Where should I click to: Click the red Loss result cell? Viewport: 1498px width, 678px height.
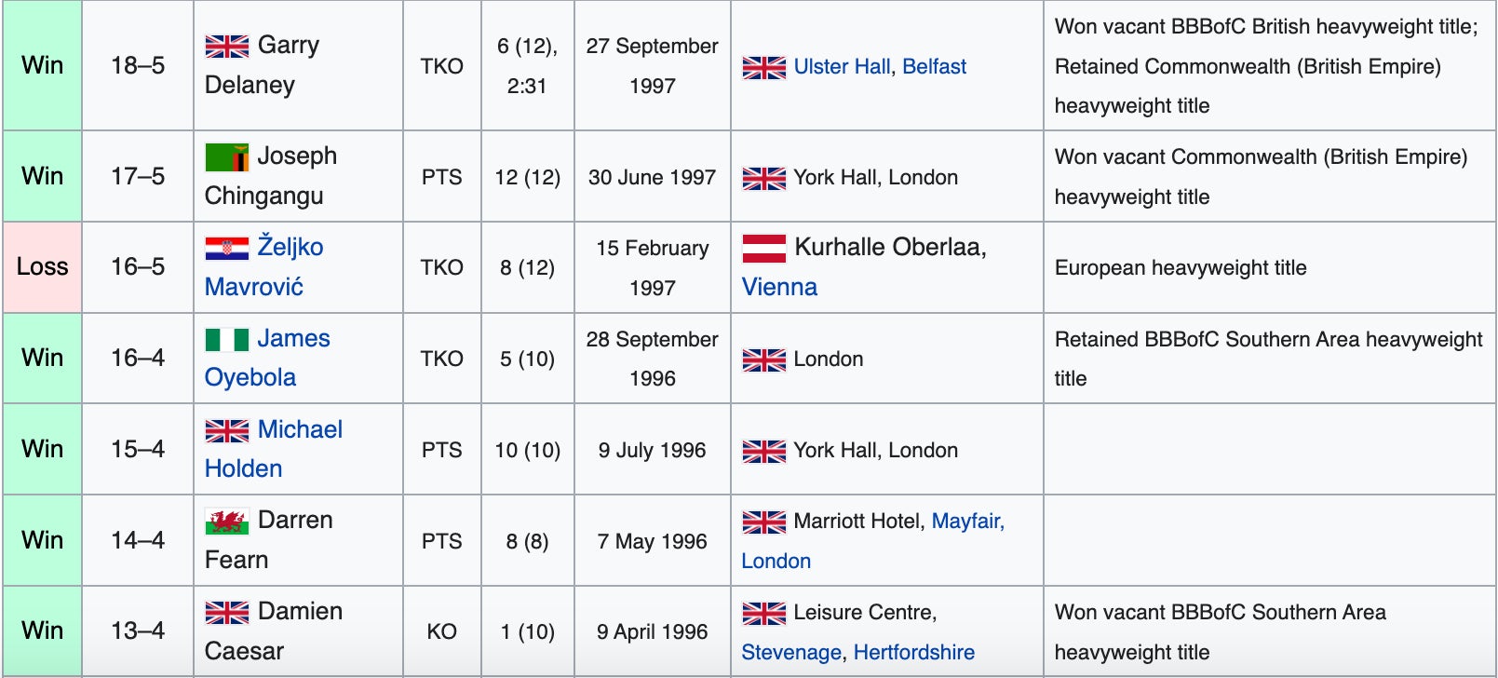(x=43, y=267)
